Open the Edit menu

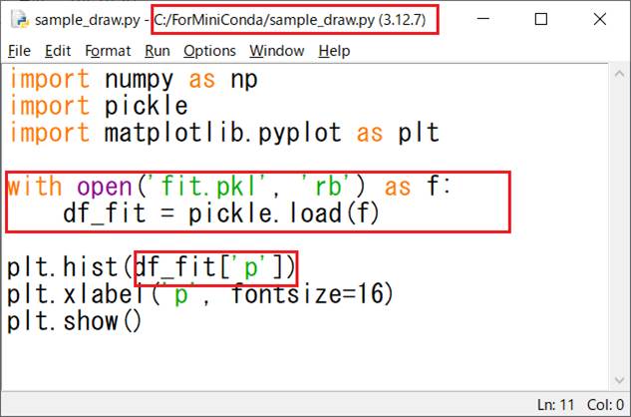[x=58, y=51]
